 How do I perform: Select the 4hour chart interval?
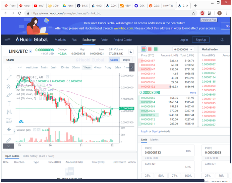click(98, 67)
